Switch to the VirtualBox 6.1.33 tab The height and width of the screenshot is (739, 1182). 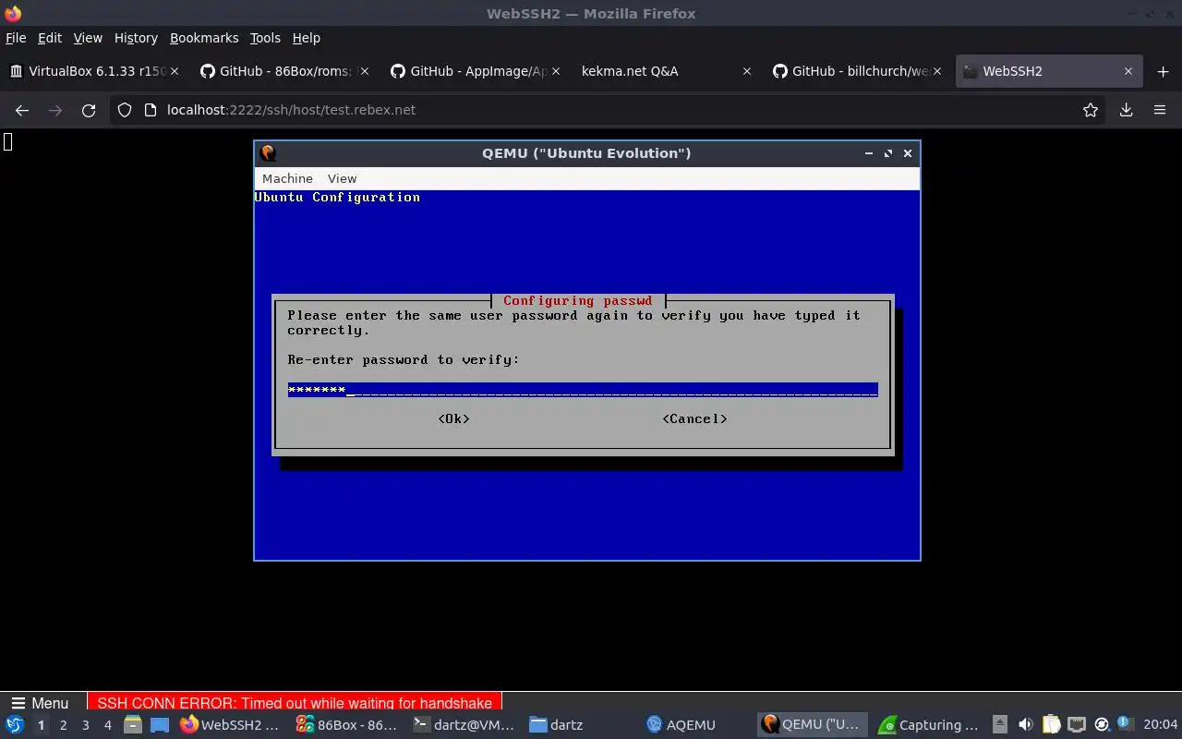(93, 71)
